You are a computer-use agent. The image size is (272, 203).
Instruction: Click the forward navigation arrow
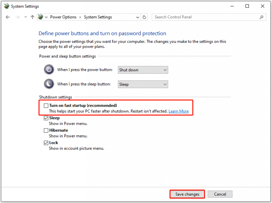click(18, 17)
